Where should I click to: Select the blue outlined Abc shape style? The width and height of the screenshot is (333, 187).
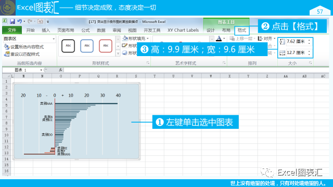(x=87, y=46)
